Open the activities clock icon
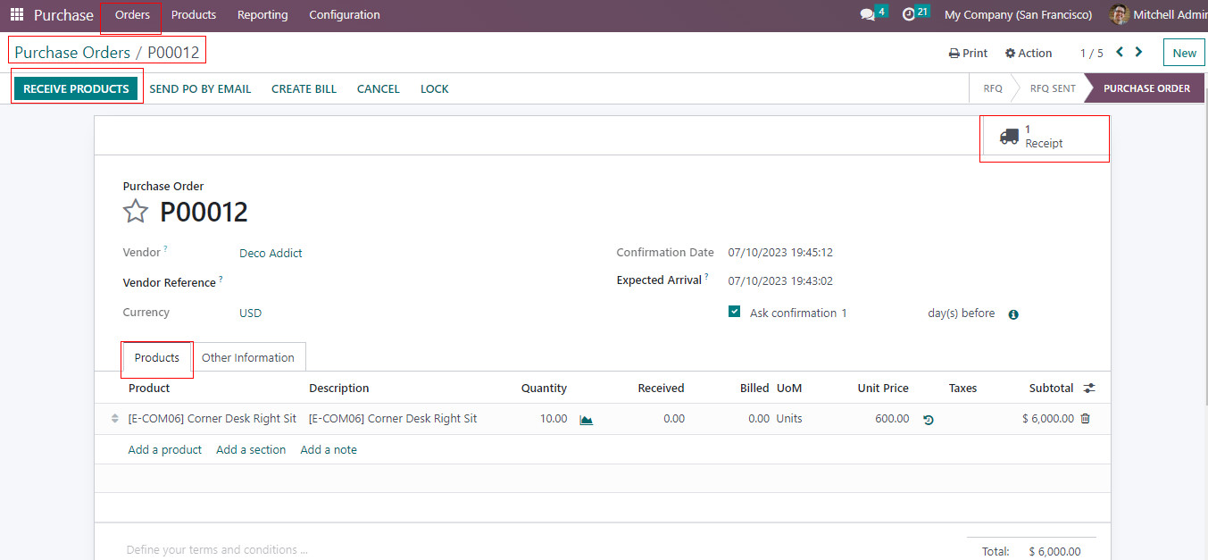 tap(909, 15)
